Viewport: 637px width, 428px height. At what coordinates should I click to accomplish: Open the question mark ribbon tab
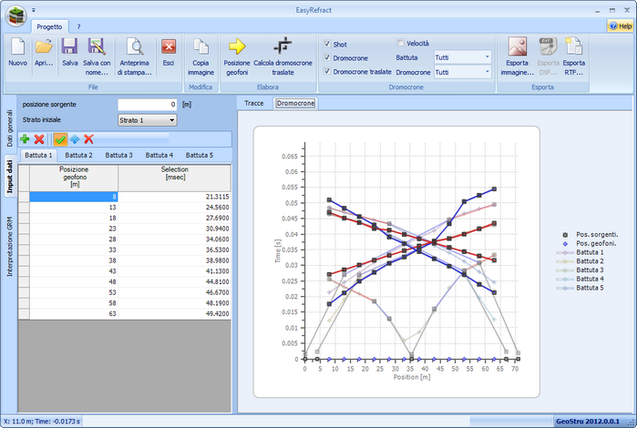pyautogui.click(x=78, y=26)
